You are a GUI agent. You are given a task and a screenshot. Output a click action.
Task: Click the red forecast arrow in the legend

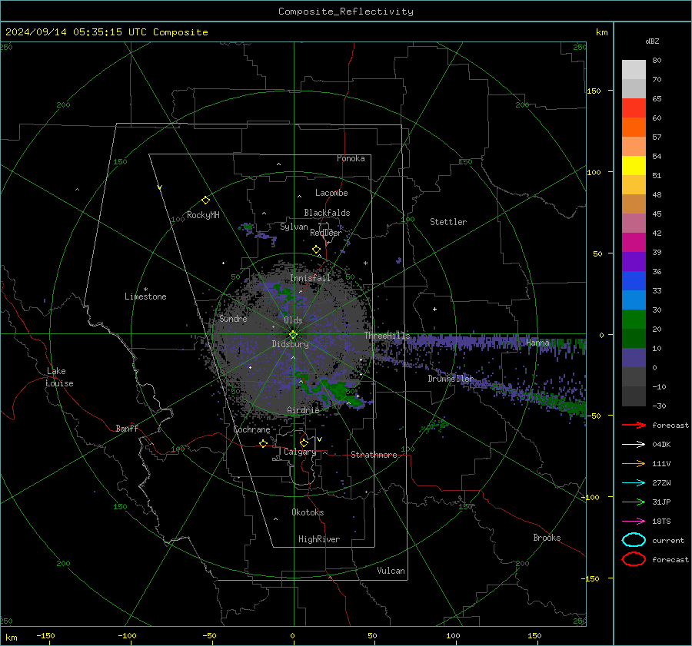(634, 425)
